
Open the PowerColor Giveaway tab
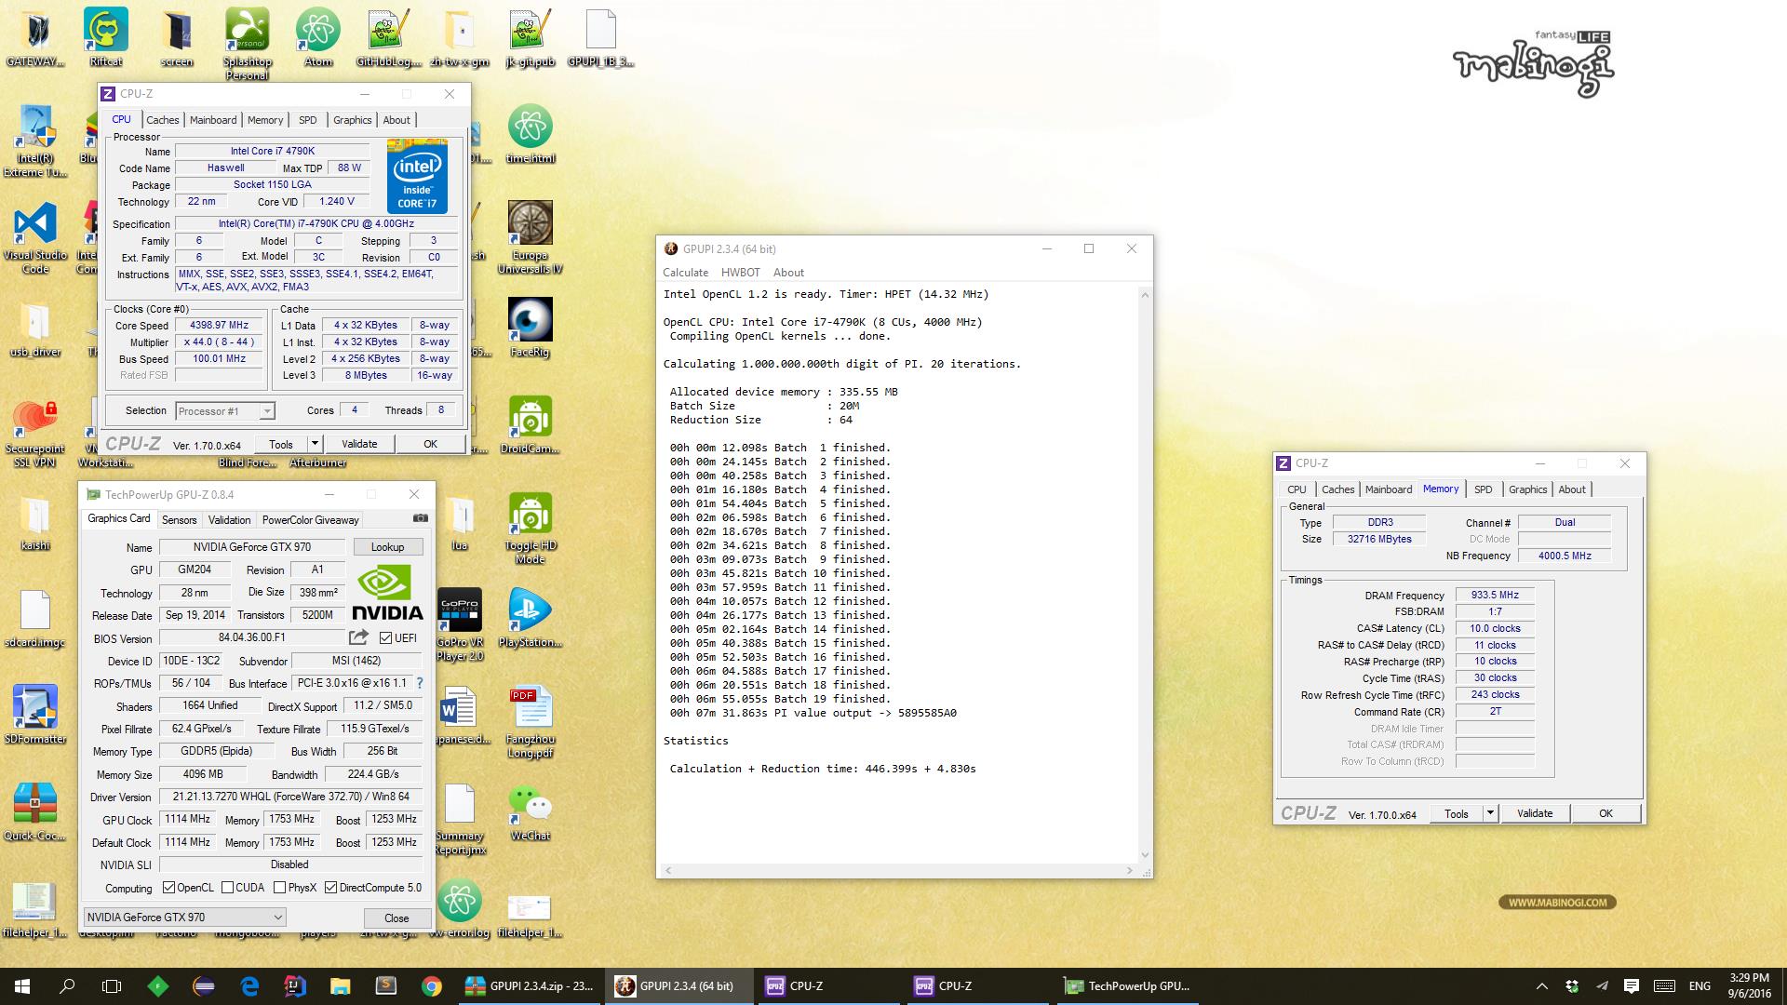pos(310,520)
